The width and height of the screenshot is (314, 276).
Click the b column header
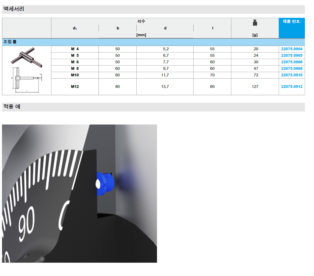tap(118, 28)
